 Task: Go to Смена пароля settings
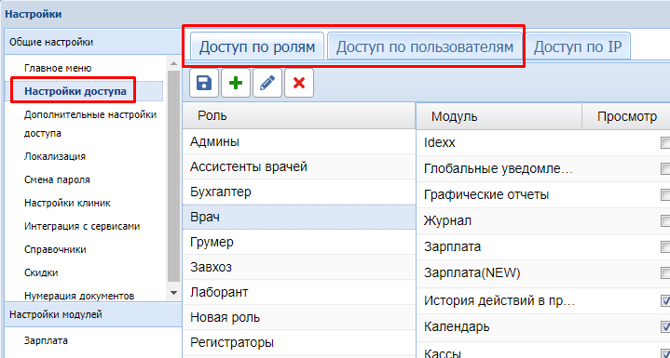pyautogui.click(x=57, y=179)
